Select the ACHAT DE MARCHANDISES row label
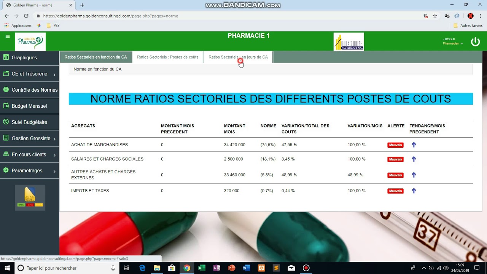 pos(99,145)
